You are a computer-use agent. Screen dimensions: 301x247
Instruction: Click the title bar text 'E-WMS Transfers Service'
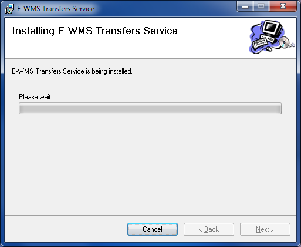(x=56, y=9)
